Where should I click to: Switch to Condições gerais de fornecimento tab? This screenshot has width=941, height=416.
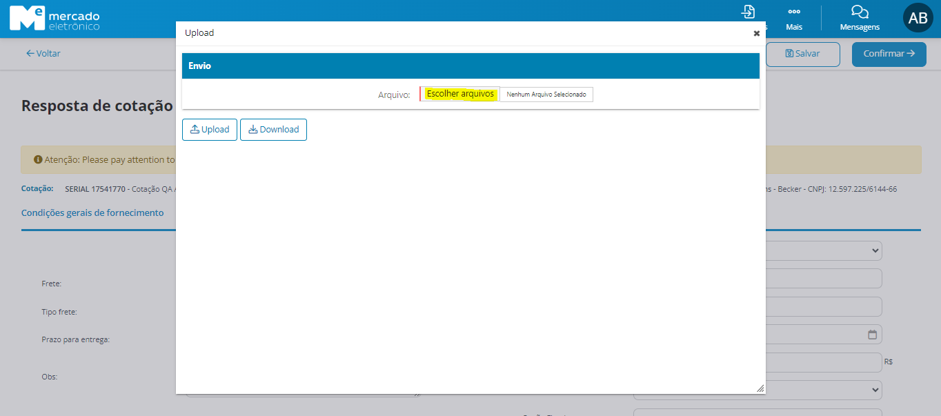92,213
